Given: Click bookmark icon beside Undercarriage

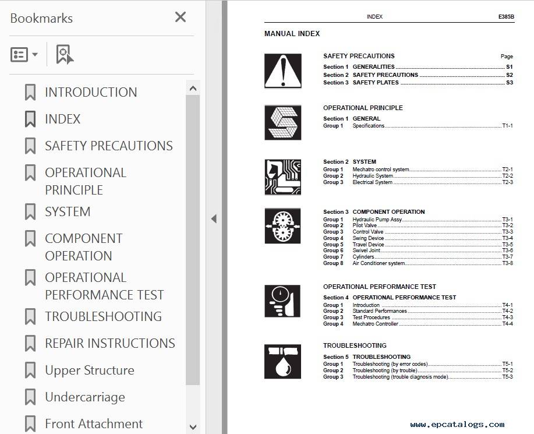Looking at the screenshot, I should point(30,397).
